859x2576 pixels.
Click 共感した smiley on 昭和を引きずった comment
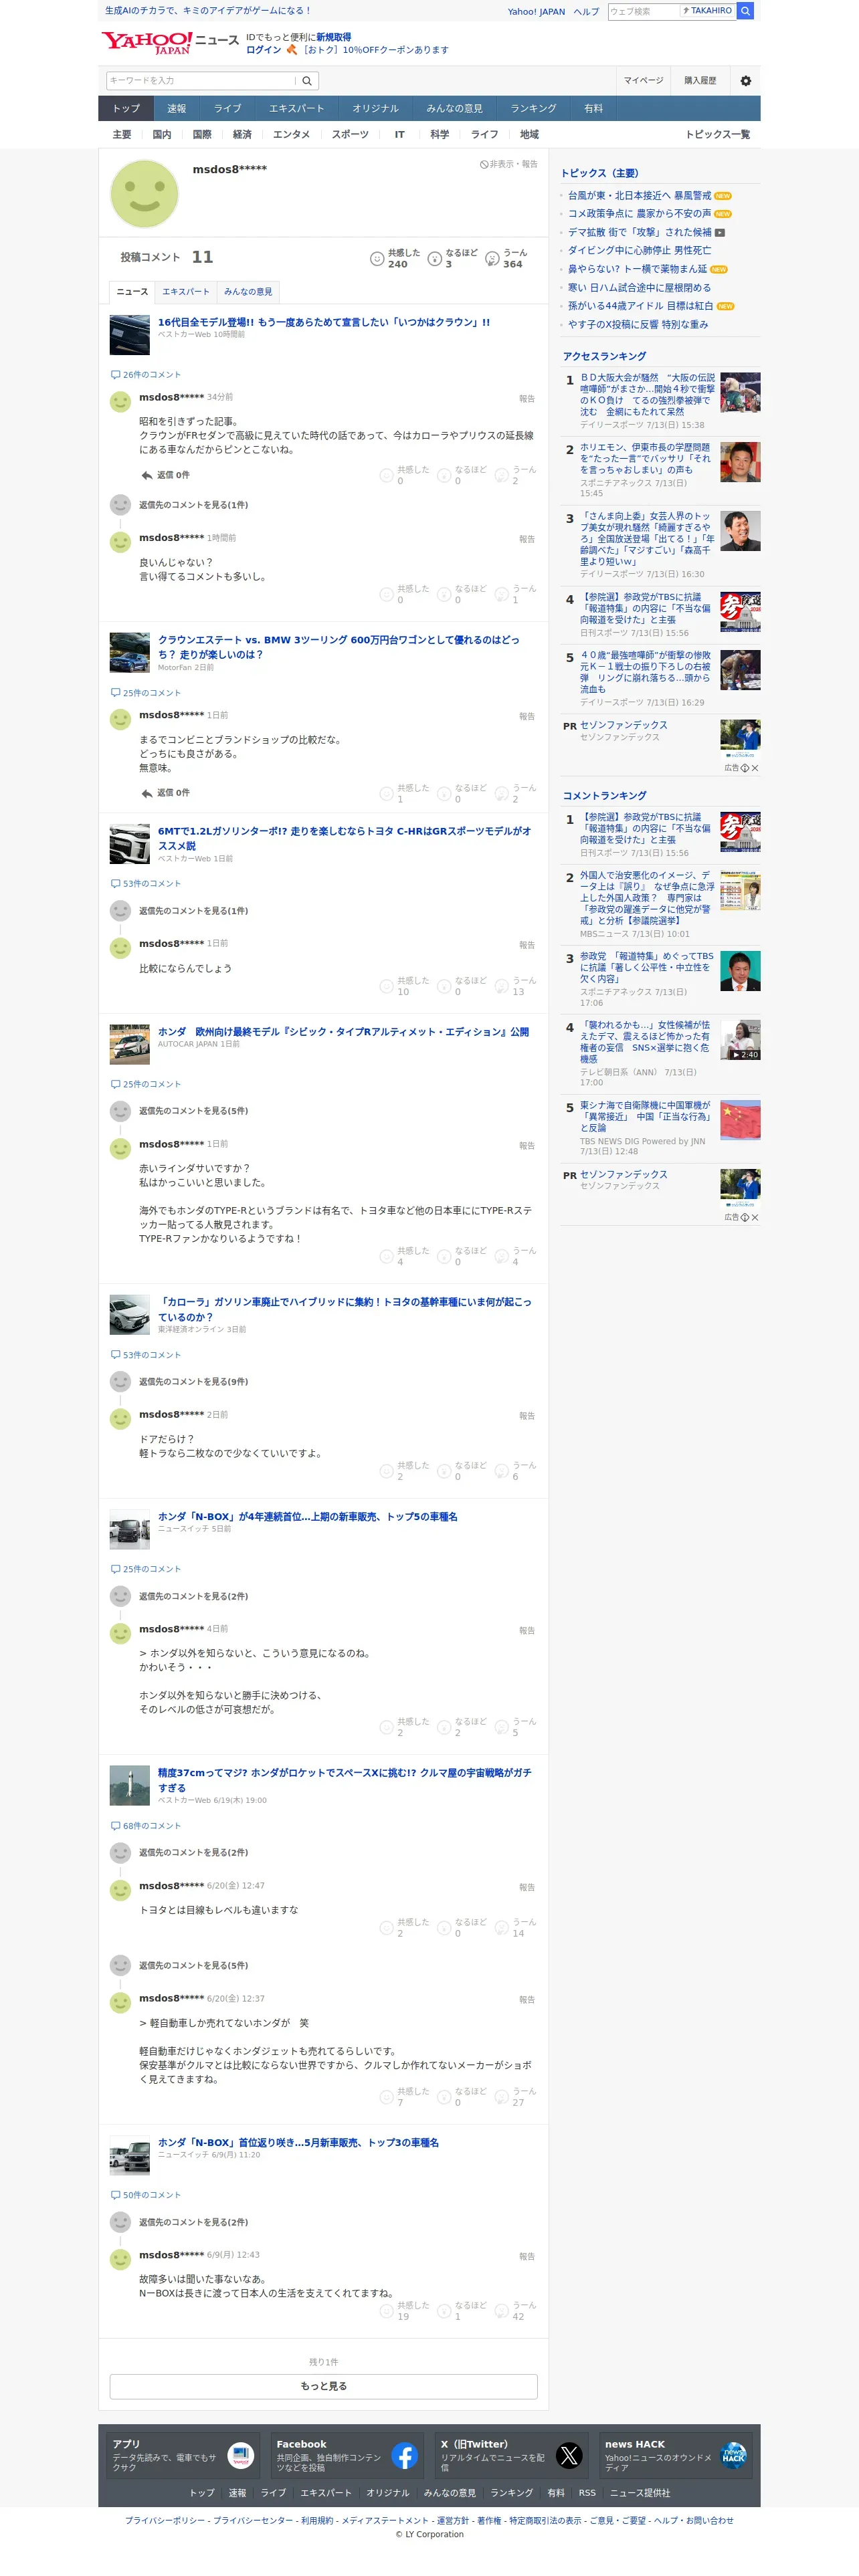coord(386,476)
